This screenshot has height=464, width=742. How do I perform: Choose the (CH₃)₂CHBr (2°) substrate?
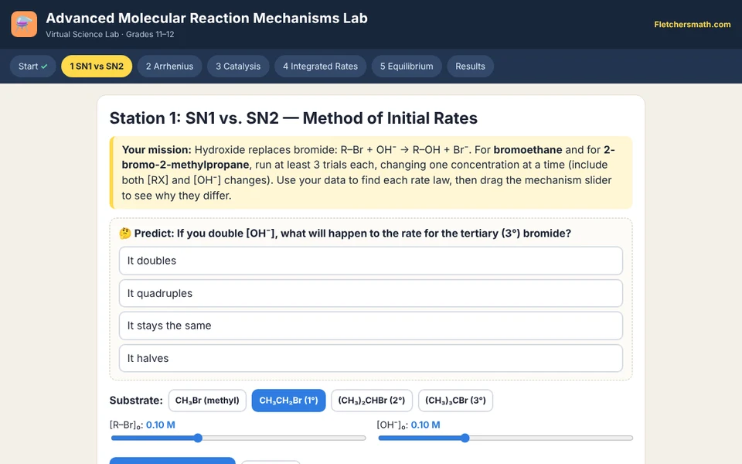point(372,401)
